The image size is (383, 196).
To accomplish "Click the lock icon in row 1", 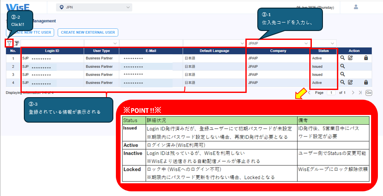I will (x=366, y=58).
